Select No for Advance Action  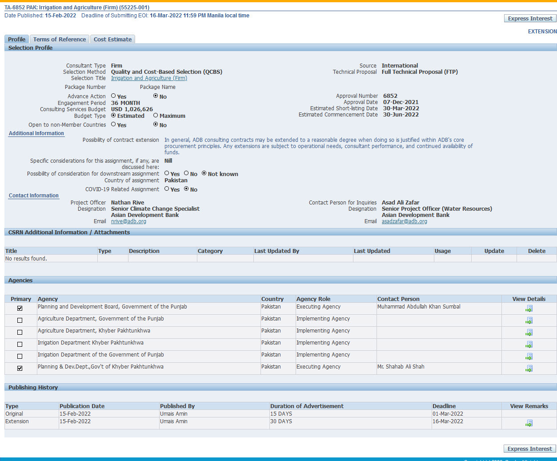pyautogui.click(x=156, y=96)
